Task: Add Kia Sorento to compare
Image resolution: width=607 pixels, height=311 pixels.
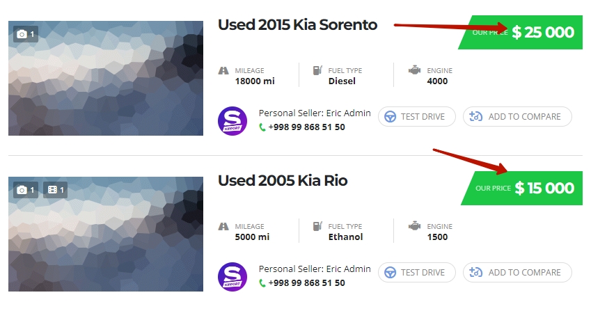Action: [517, 116]
